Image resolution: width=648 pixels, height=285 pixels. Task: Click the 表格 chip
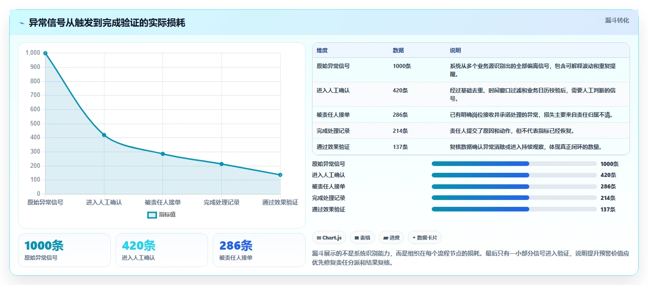point(362,238)
